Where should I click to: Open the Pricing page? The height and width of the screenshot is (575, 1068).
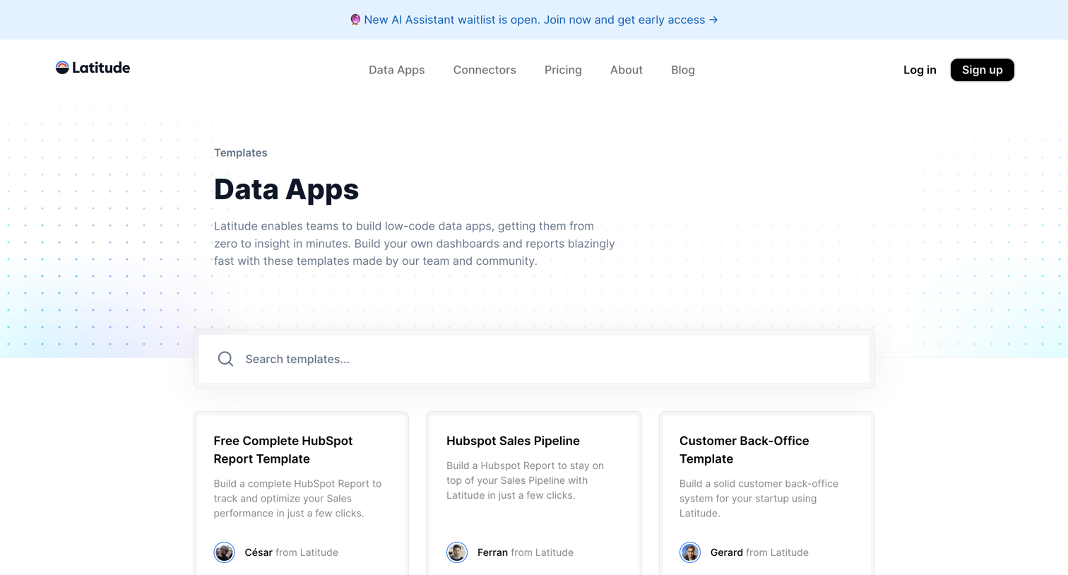[x=563, y=70]
